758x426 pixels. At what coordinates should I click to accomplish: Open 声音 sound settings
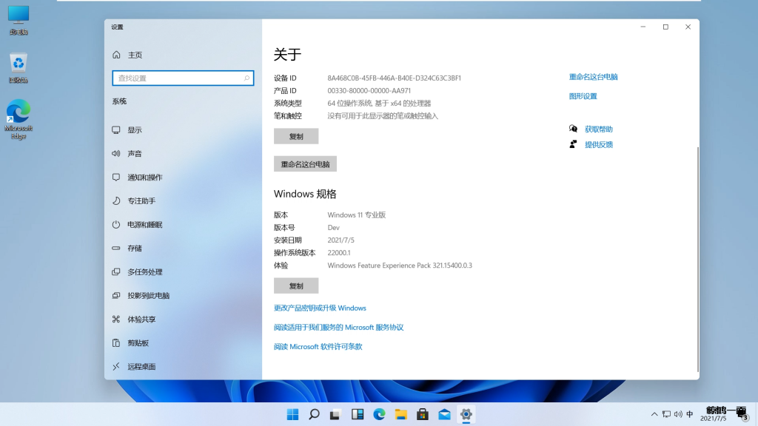135,154
